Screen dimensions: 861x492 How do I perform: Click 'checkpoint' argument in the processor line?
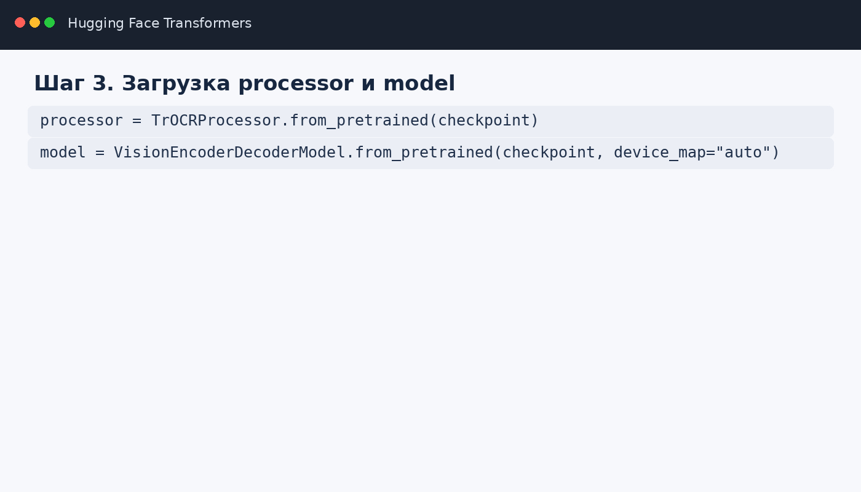click(x=484, y=121)
